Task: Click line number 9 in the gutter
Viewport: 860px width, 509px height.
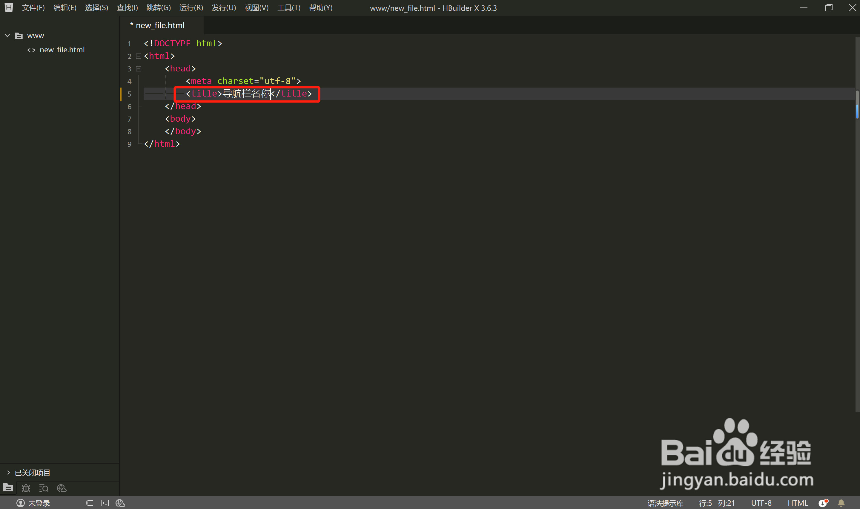Action: click(x=130, y=144)
